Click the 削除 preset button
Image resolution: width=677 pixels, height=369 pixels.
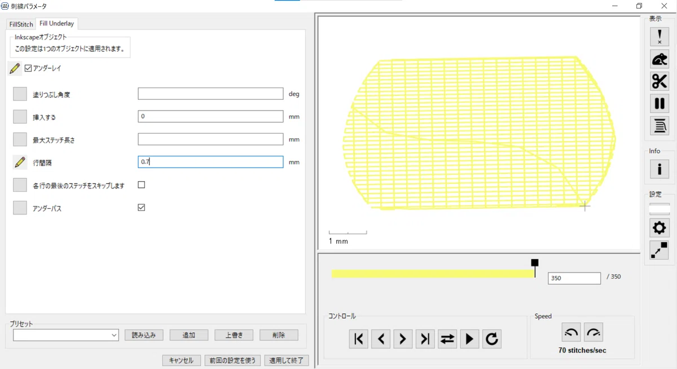point(279,335)
